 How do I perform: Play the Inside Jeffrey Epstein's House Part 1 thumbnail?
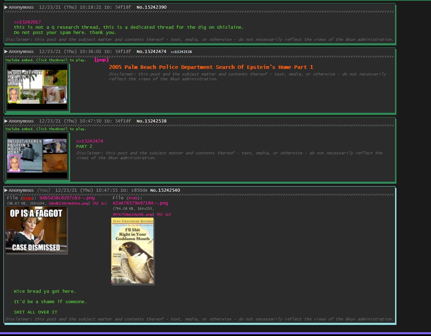click(37, 87)
